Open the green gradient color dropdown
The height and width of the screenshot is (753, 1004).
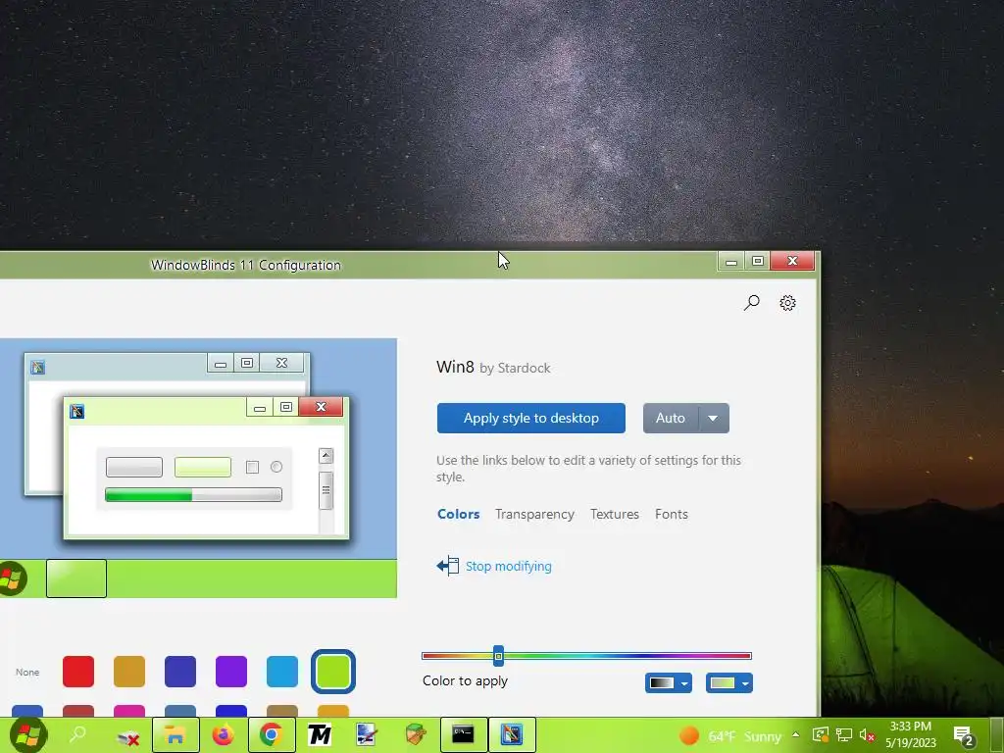point(729,683)
